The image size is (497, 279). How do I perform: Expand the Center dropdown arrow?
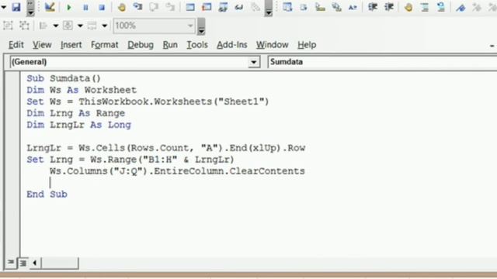coord(80,26)
